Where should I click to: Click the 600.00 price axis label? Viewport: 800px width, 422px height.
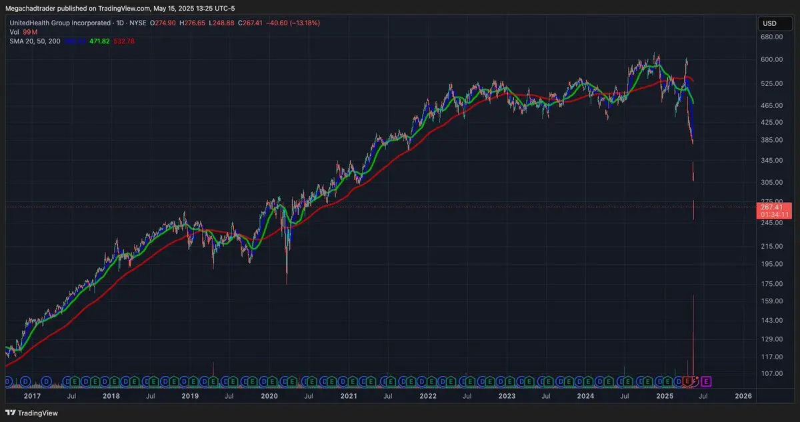click(x=772, y=59)
